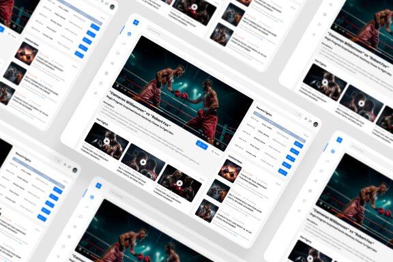Play first Hot Fights thumbnail in top-right window
This screenshot has width=393, height=262.
click(x=325, y=83)
